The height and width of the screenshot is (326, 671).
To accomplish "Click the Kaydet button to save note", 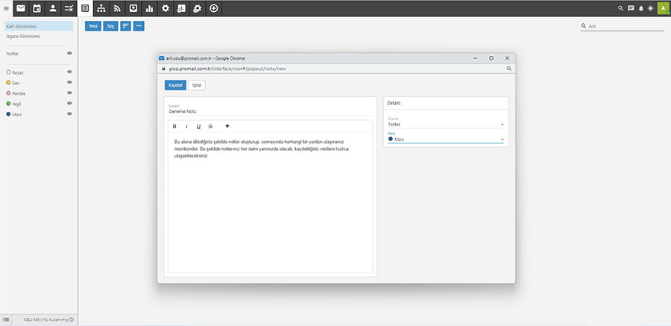I will 175,85.
